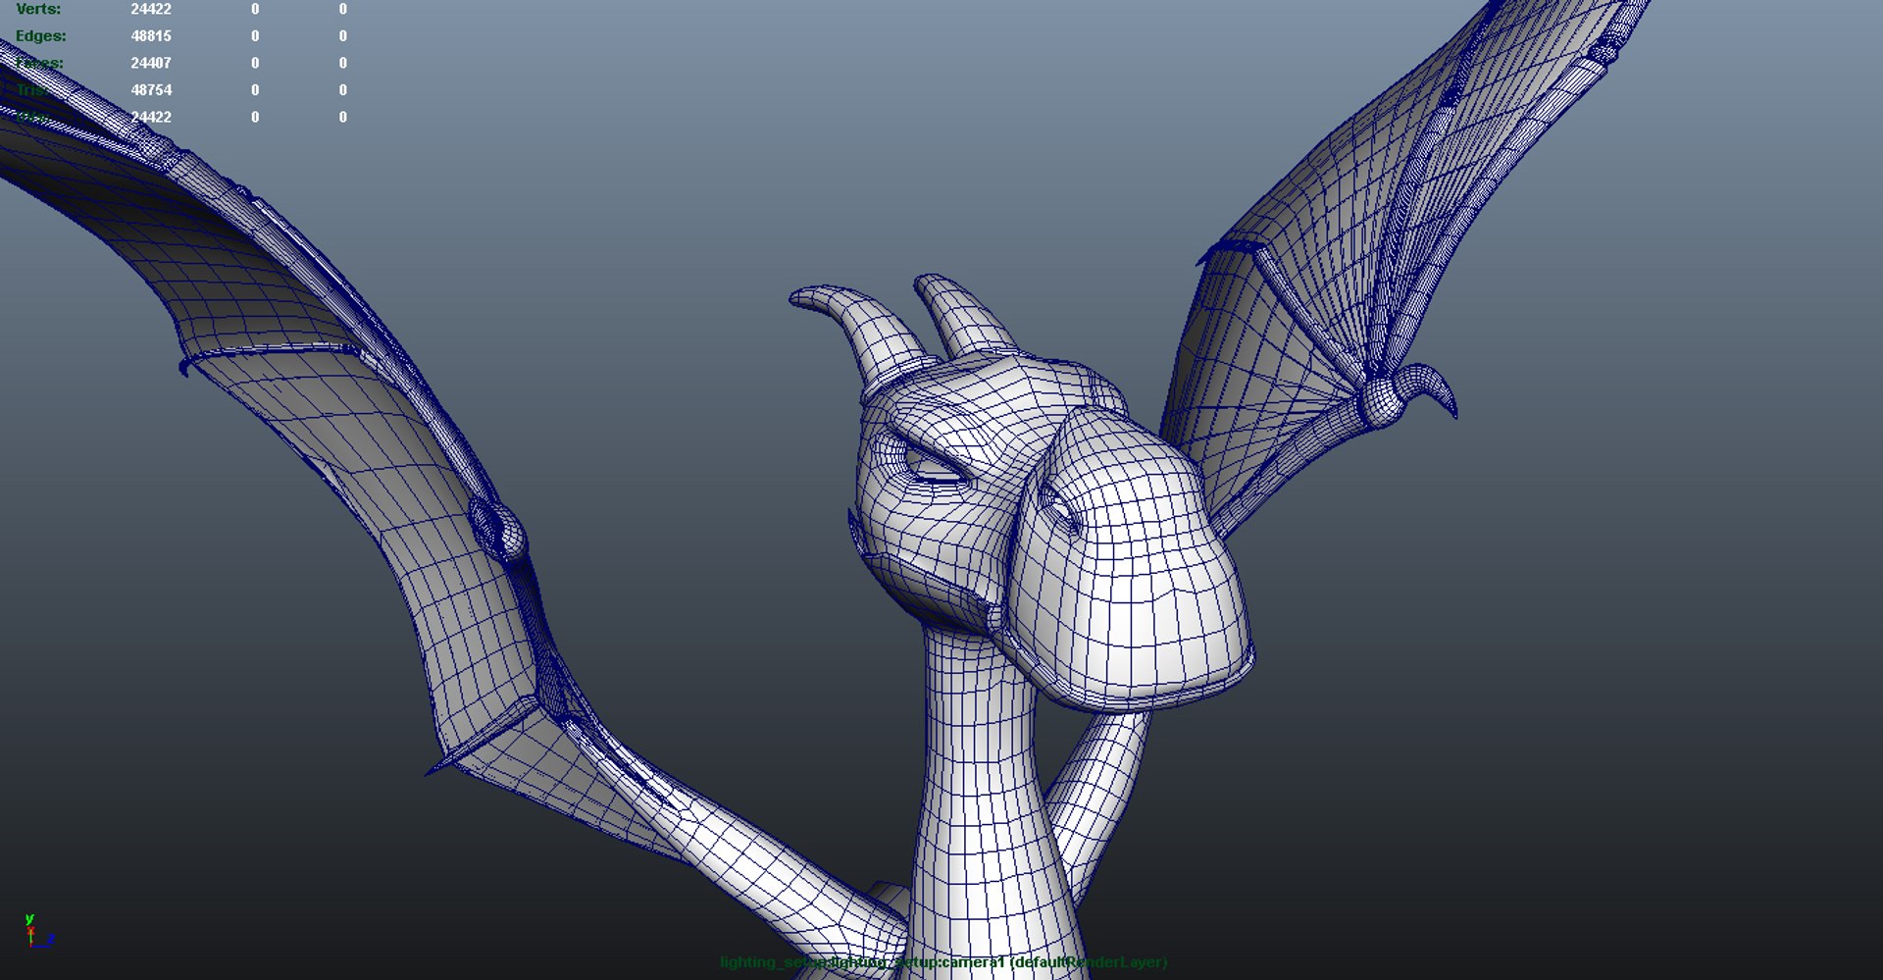The width and height of the screenshot is (1883, 980).
Task: Click the Faces count value 24407
Action: coord(151,63)
